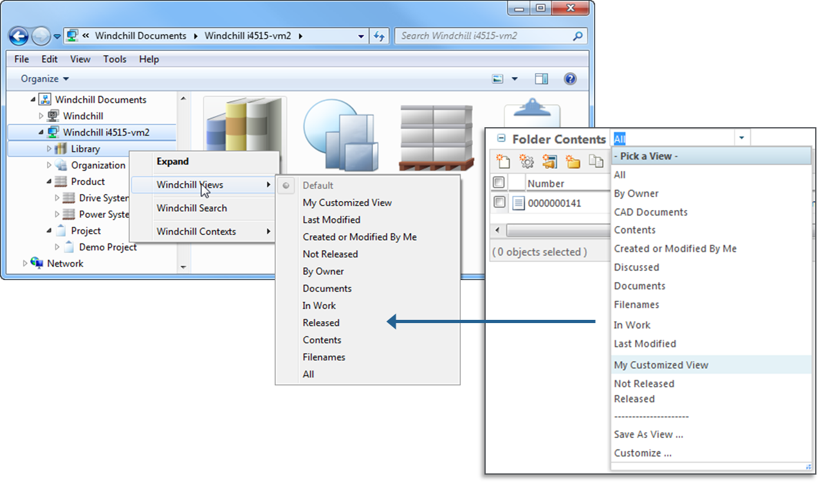The width and height of the screenshot is (819, 483).
Task: Collapse the Folder Contents section toggle
Action: point(501,138)
